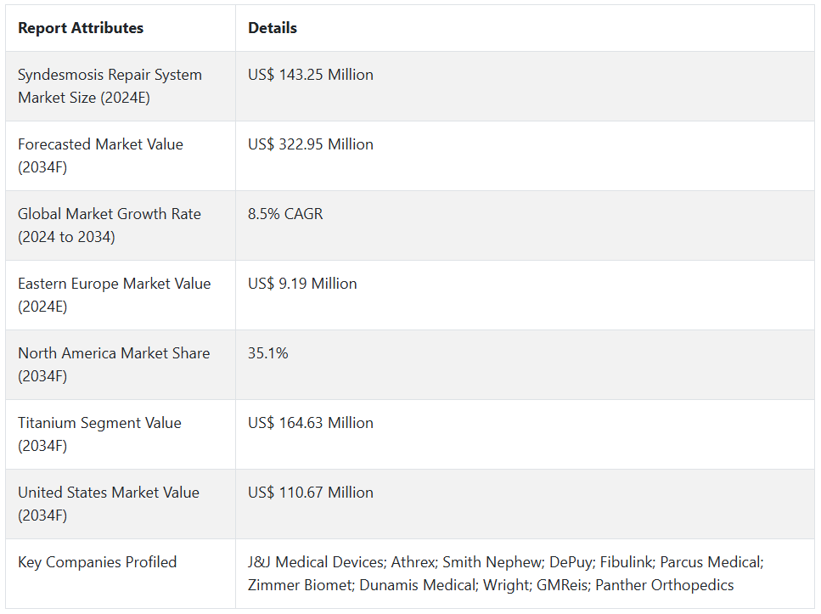This screenshot has height=614, width=821.
Task: Click the Details column header
Action: click(273, 28)
